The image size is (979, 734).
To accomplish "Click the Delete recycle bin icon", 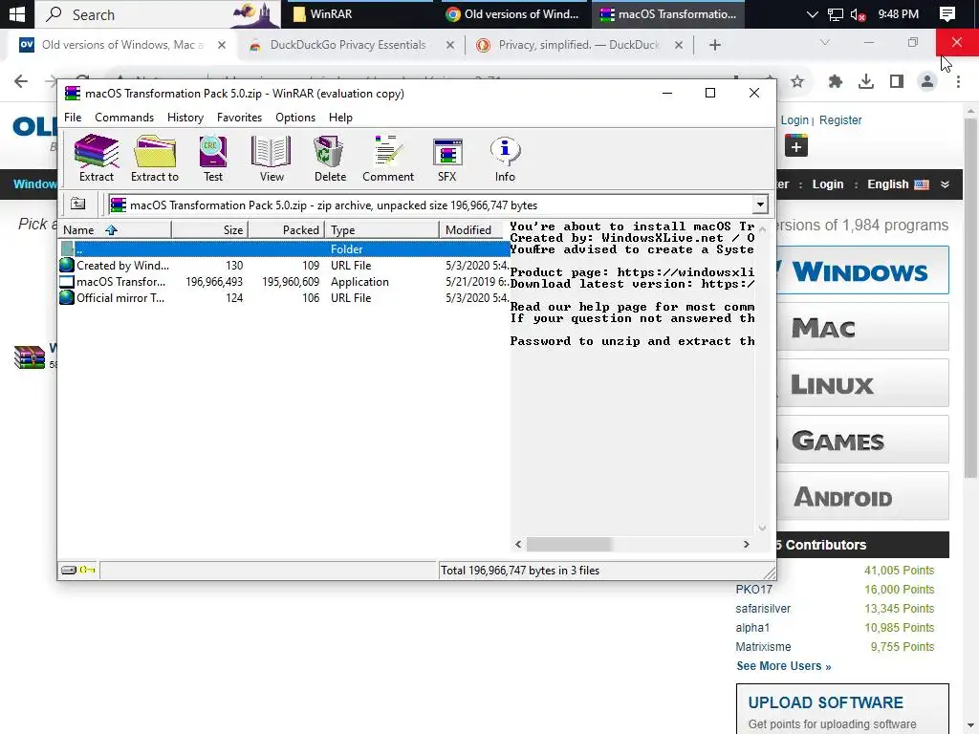I will 330,159.
